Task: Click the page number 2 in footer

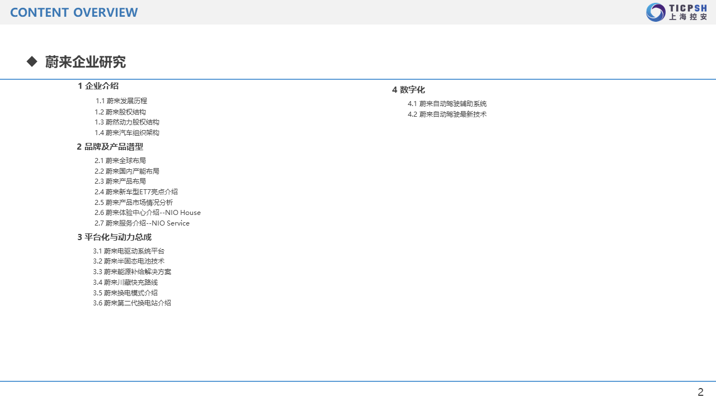Action: 700,392
